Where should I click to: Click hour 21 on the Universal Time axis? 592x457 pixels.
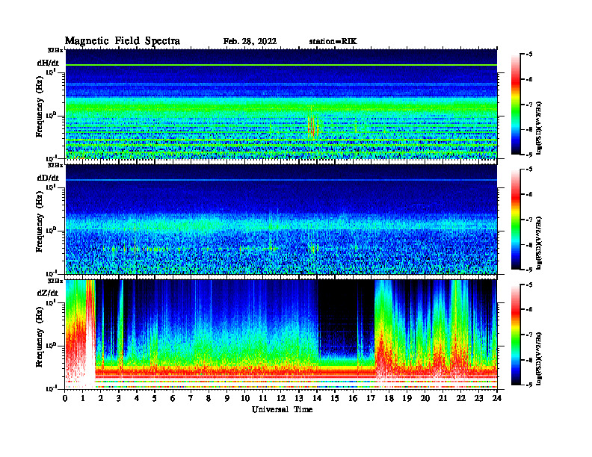[x=443, y=399]
